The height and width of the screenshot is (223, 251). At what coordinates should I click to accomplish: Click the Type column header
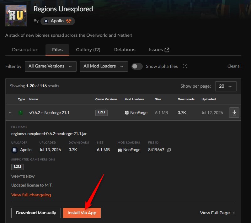tap(21, 99)
